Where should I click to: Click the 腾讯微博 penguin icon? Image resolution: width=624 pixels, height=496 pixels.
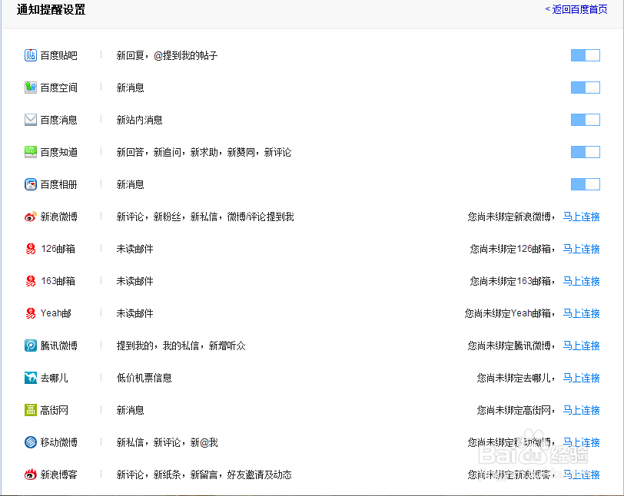pos(28,346)
